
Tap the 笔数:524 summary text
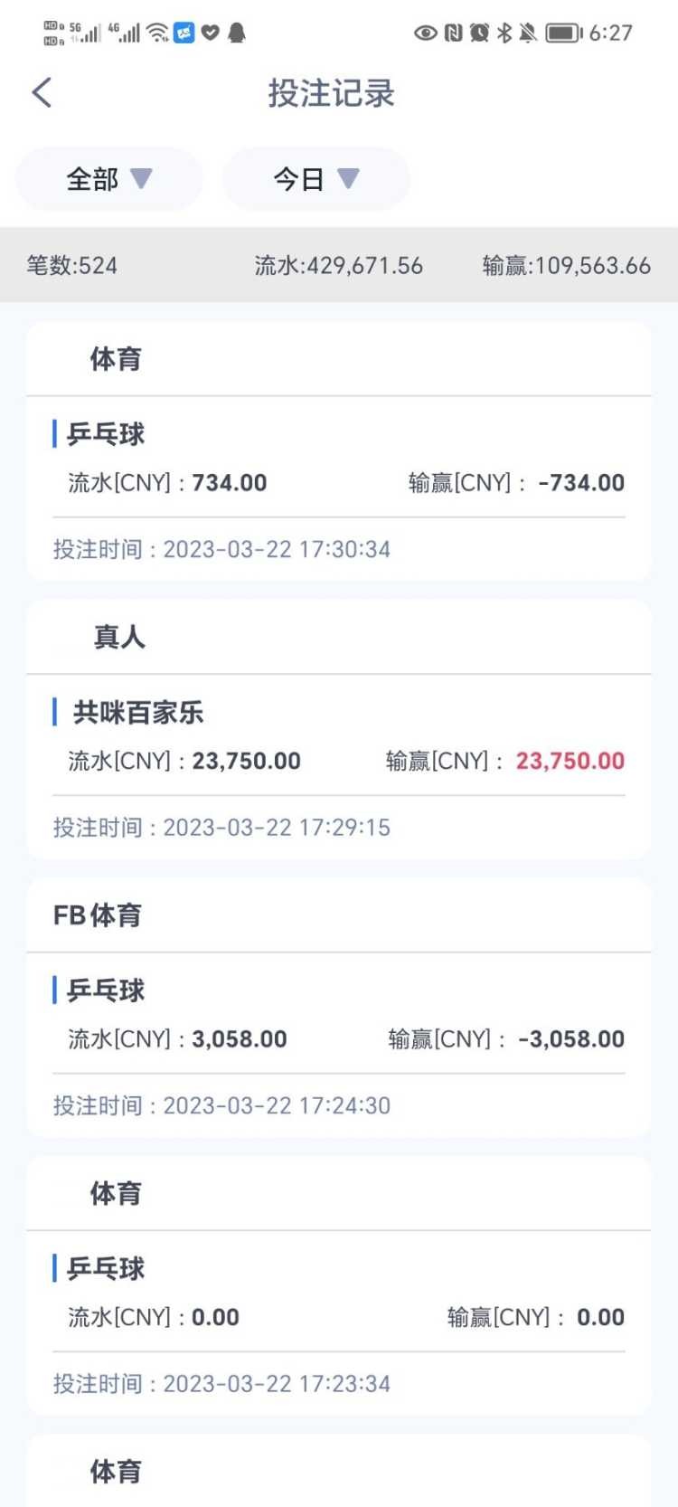(x=72, y=265)
